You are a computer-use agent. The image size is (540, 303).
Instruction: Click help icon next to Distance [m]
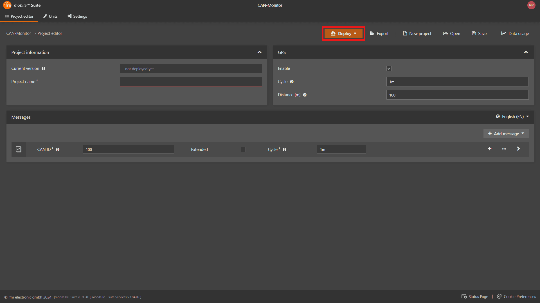coord(305,95)
